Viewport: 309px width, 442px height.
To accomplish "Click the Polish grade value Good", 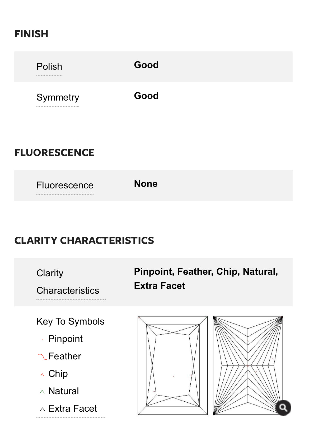I will tap(146, 65).
